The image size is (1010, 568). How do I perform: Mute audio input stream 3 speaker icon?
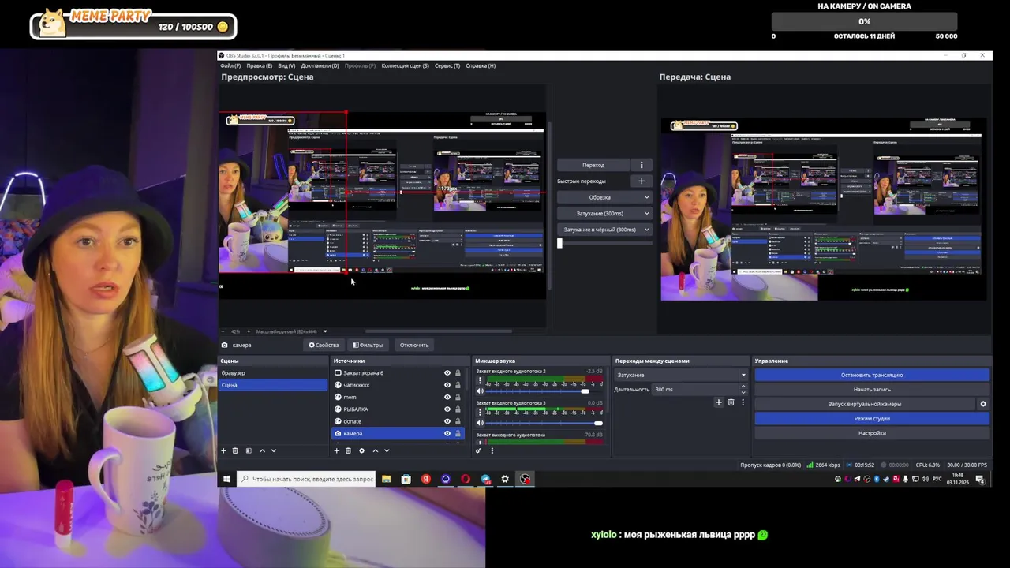point(480,423)
